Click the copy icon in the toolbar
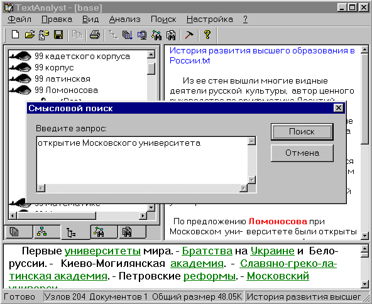The height and width of the screenshot is (304, 372). [x=77, y=35]
